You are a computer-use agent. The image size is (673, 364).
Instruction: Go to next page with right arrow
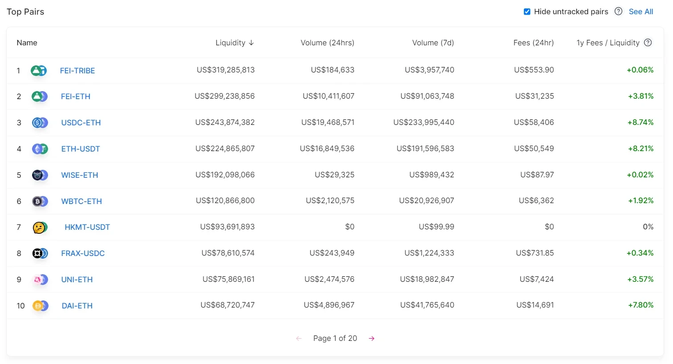pyautogui.click(x=372, y=339)
